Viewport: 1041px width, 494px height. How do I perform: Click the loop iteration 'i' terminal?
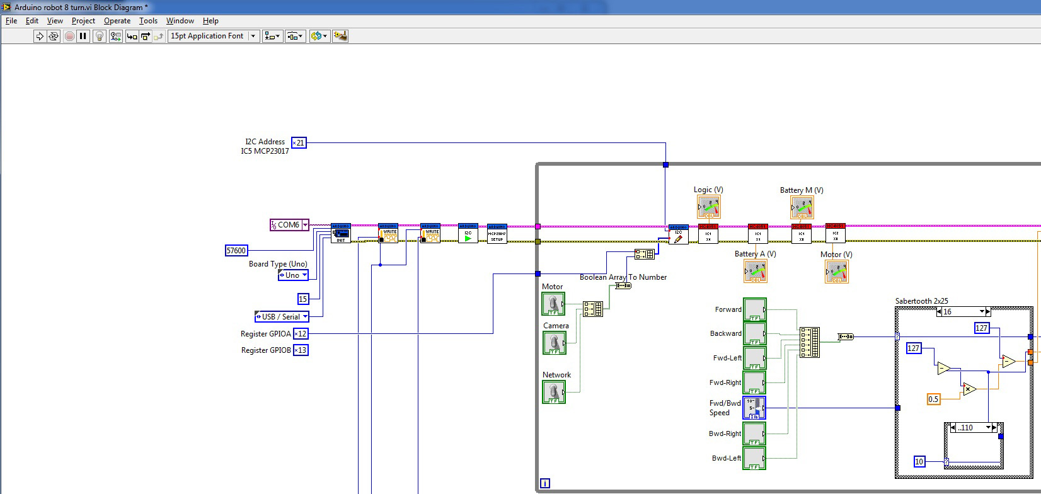(545, 483)
